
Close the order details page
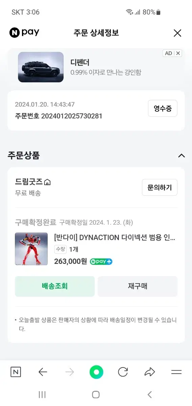point(177,33)
